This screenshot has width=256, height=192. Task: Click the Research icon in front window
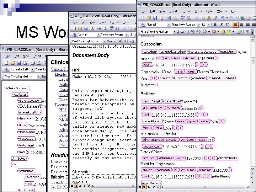tap(189, 18)
